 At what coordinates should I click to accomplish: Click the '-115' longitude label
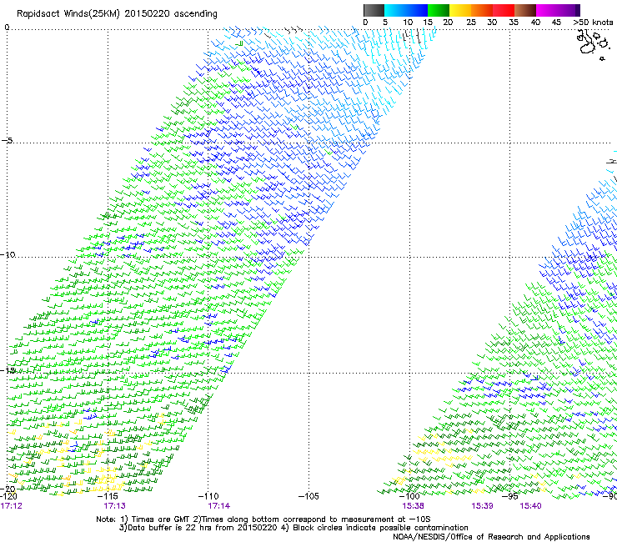click(x=108, y=496)
